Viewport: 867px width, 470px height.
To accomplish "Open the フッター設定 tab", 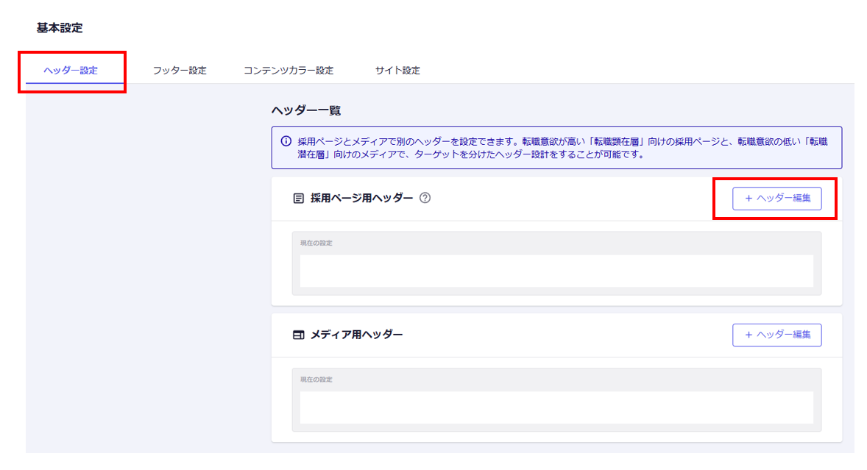I will [180, 71].
